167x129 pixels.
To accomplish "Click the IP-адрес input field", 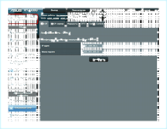I will coord(92,46).
